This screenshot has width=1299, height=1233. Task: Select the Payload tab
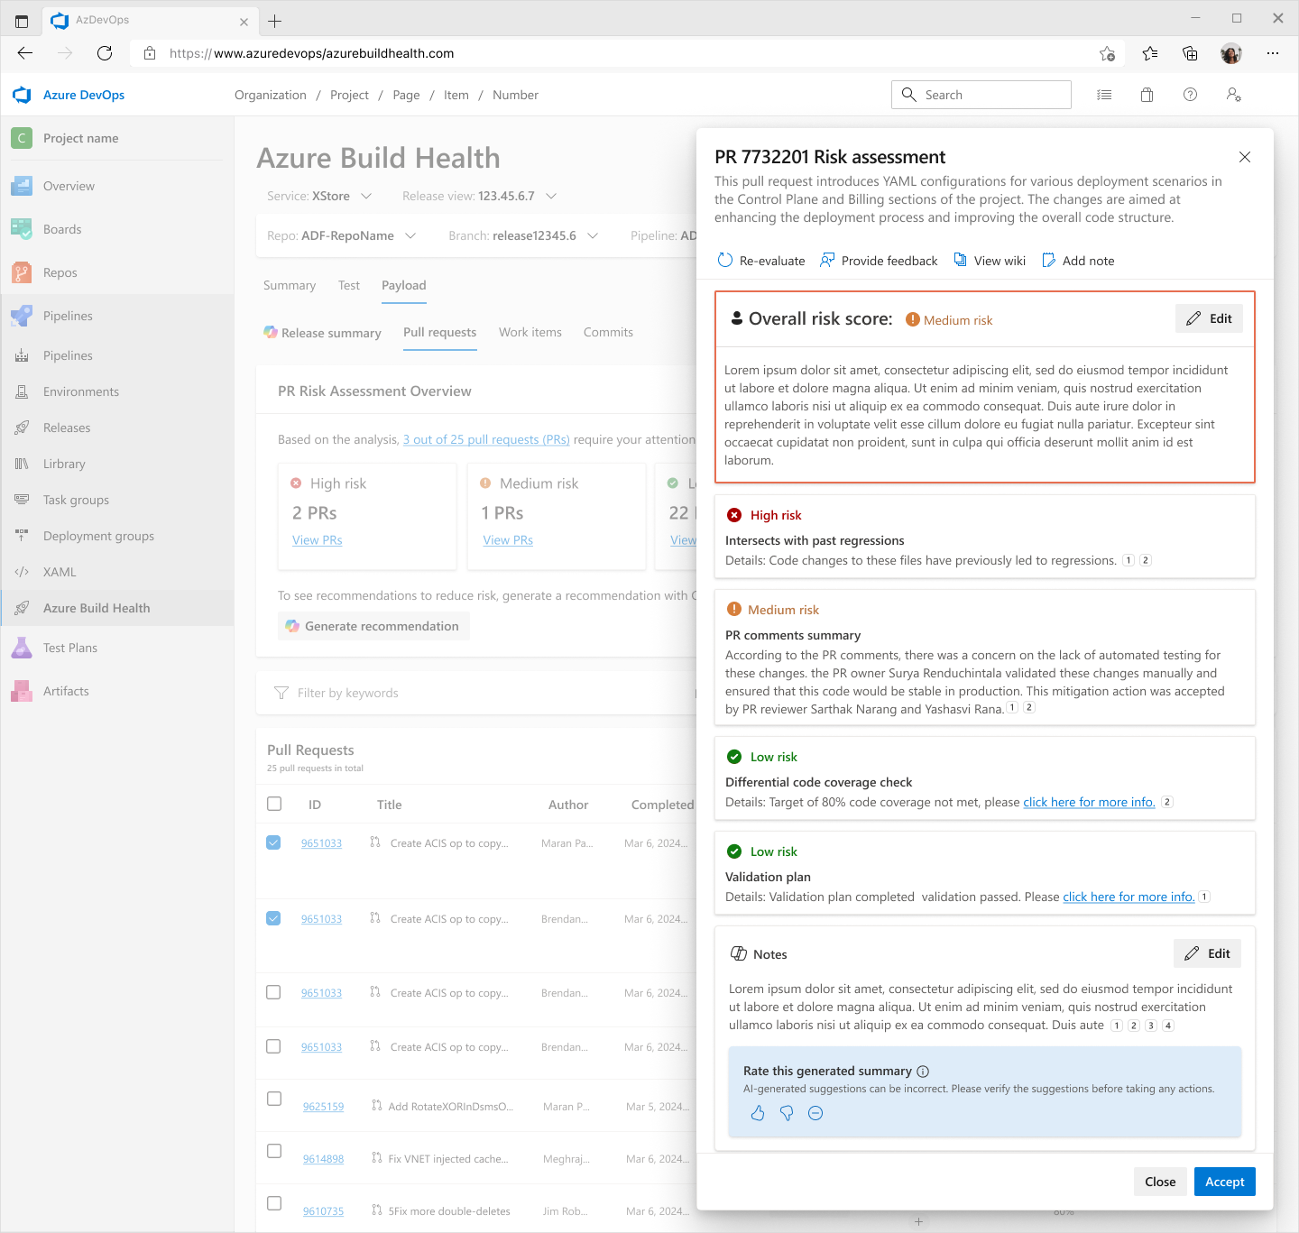point(404,285)
